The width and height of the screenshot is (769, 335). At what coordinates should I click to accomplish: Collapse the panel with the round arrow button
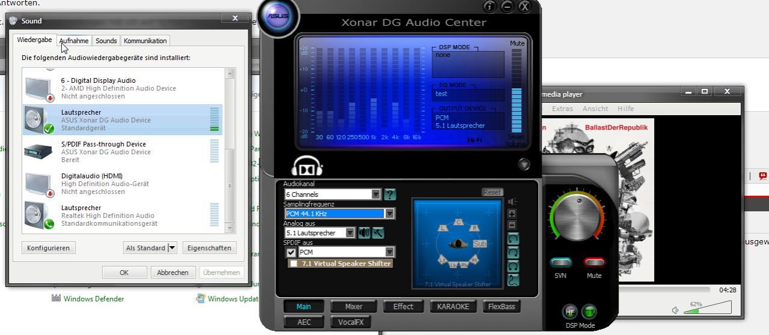(524, 164)
